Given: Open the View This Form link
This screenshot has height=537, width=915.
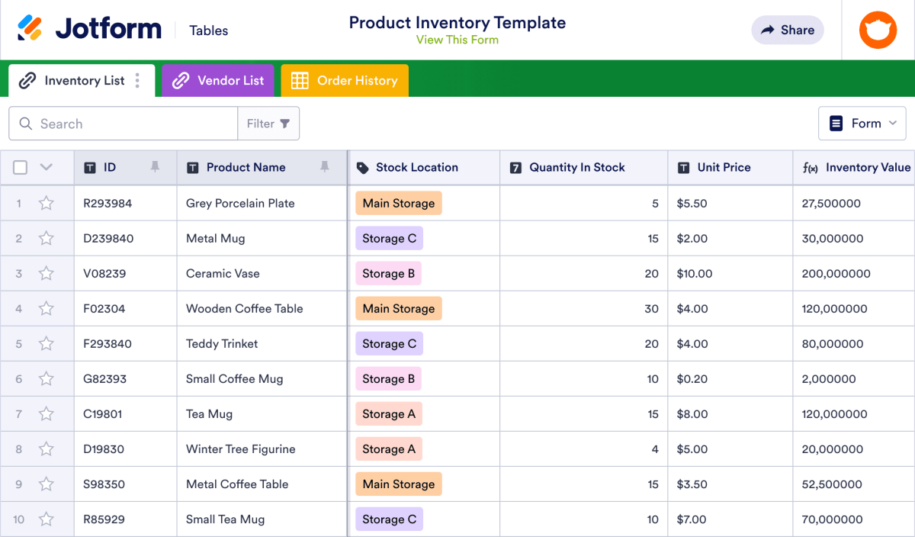Looking at the screenshot, I should [457, 40].
